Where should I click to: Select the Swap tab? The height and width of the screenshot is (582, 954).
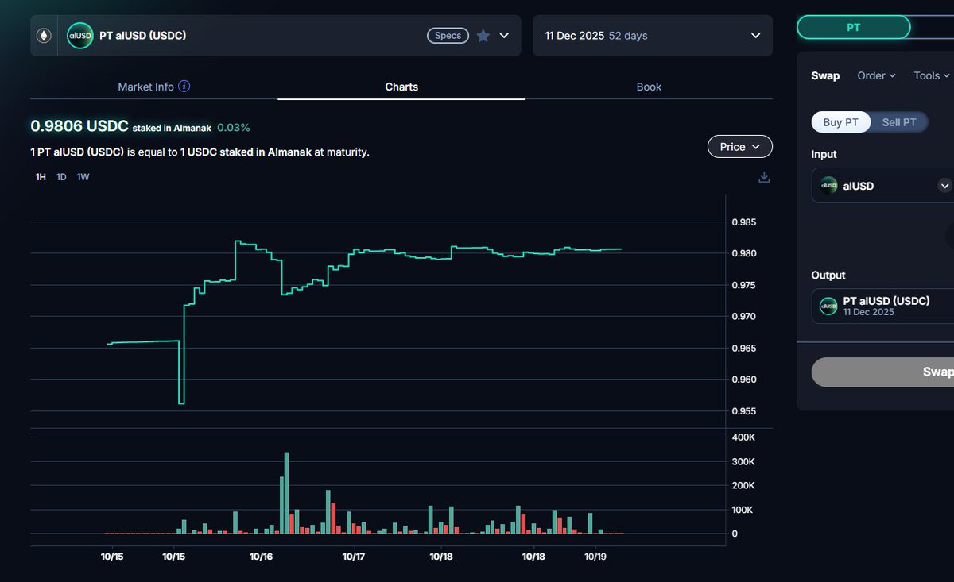825,75
